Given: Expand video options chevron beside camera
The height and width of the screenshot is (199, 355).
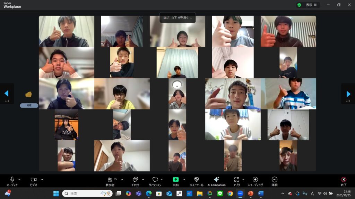Looking at the screenshot, I should click(42, 179).
